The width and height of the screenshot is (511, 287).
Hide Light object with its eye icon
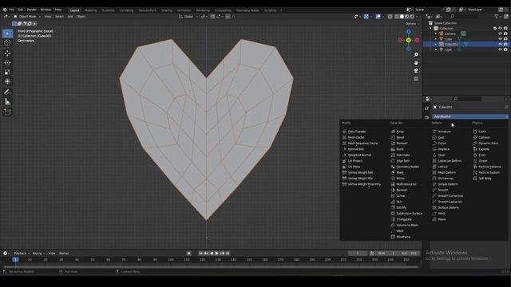click(x=500, y=49)
